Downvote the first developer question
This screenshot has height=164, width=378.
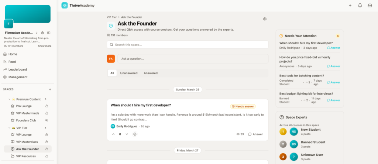[x=127, y=134]
